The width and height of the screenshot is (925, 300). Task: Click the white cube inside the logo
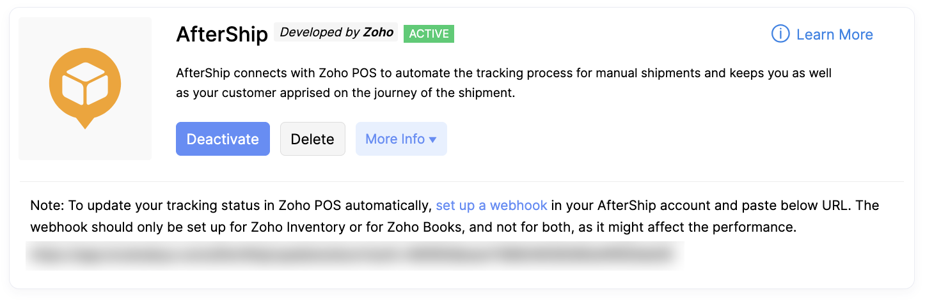85,84
